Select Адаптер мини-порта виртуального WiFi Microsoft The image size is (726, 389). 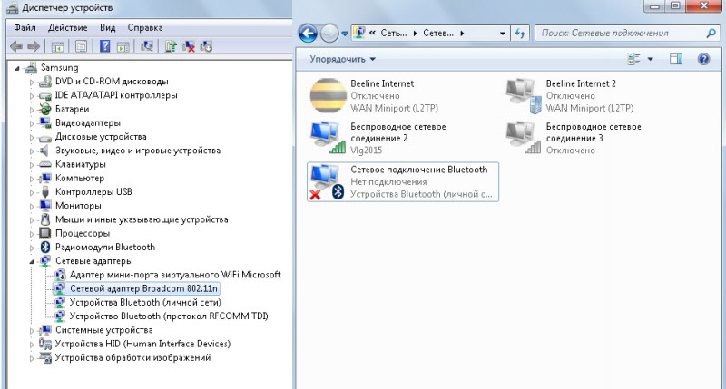pos(175,275)
